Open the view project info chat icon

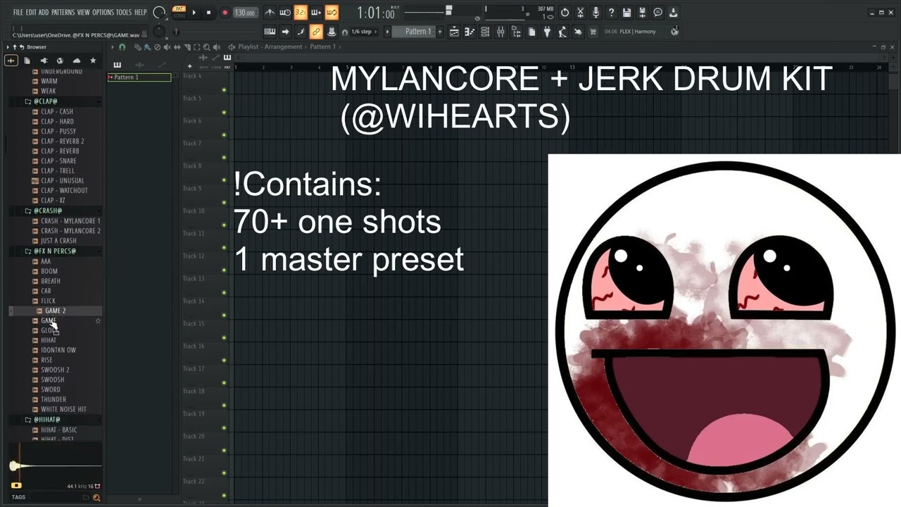(x=657, y=12)
